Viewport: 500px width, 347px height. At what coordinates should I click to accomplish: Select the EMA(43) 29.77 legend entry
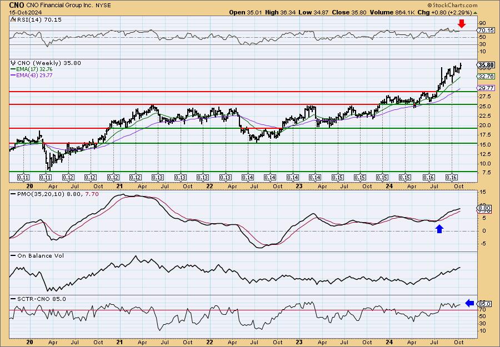[31, 75]
